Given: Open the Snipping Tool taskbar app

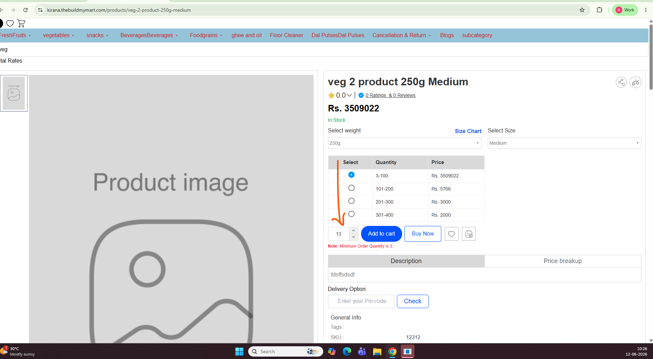Looking at the screenshot, I should [407, 351].
